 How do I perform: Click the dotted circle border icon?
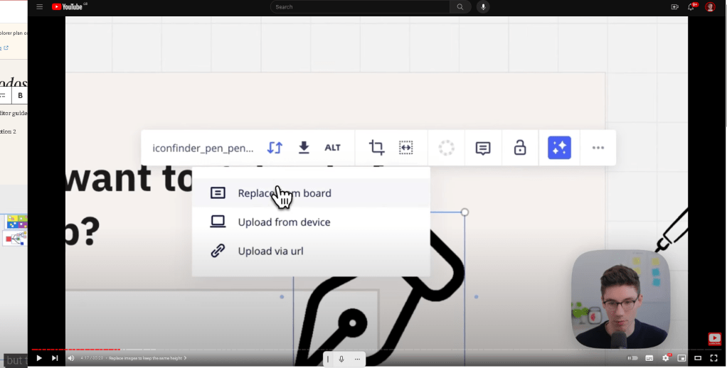(x=447, y=148)
